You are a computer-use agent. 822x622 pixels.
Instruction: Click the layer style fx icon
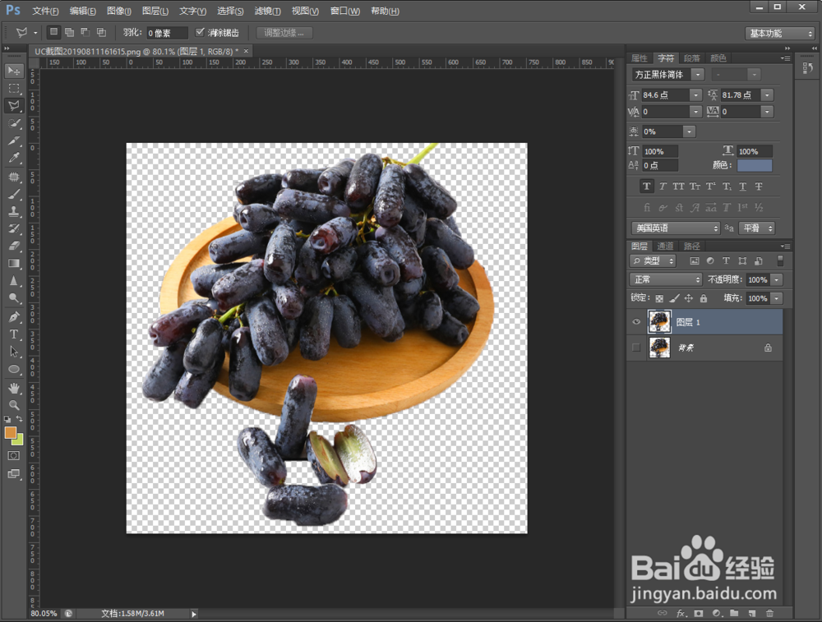(681, 613)
